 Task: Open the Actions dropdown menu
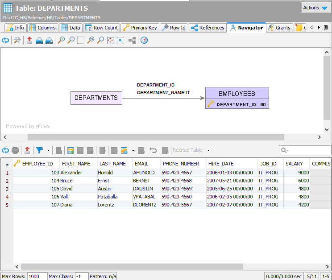315,8
